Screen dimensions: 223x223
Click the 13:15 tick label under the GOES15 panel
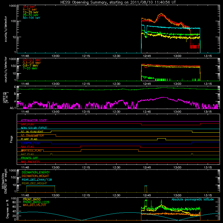(208, 112)
